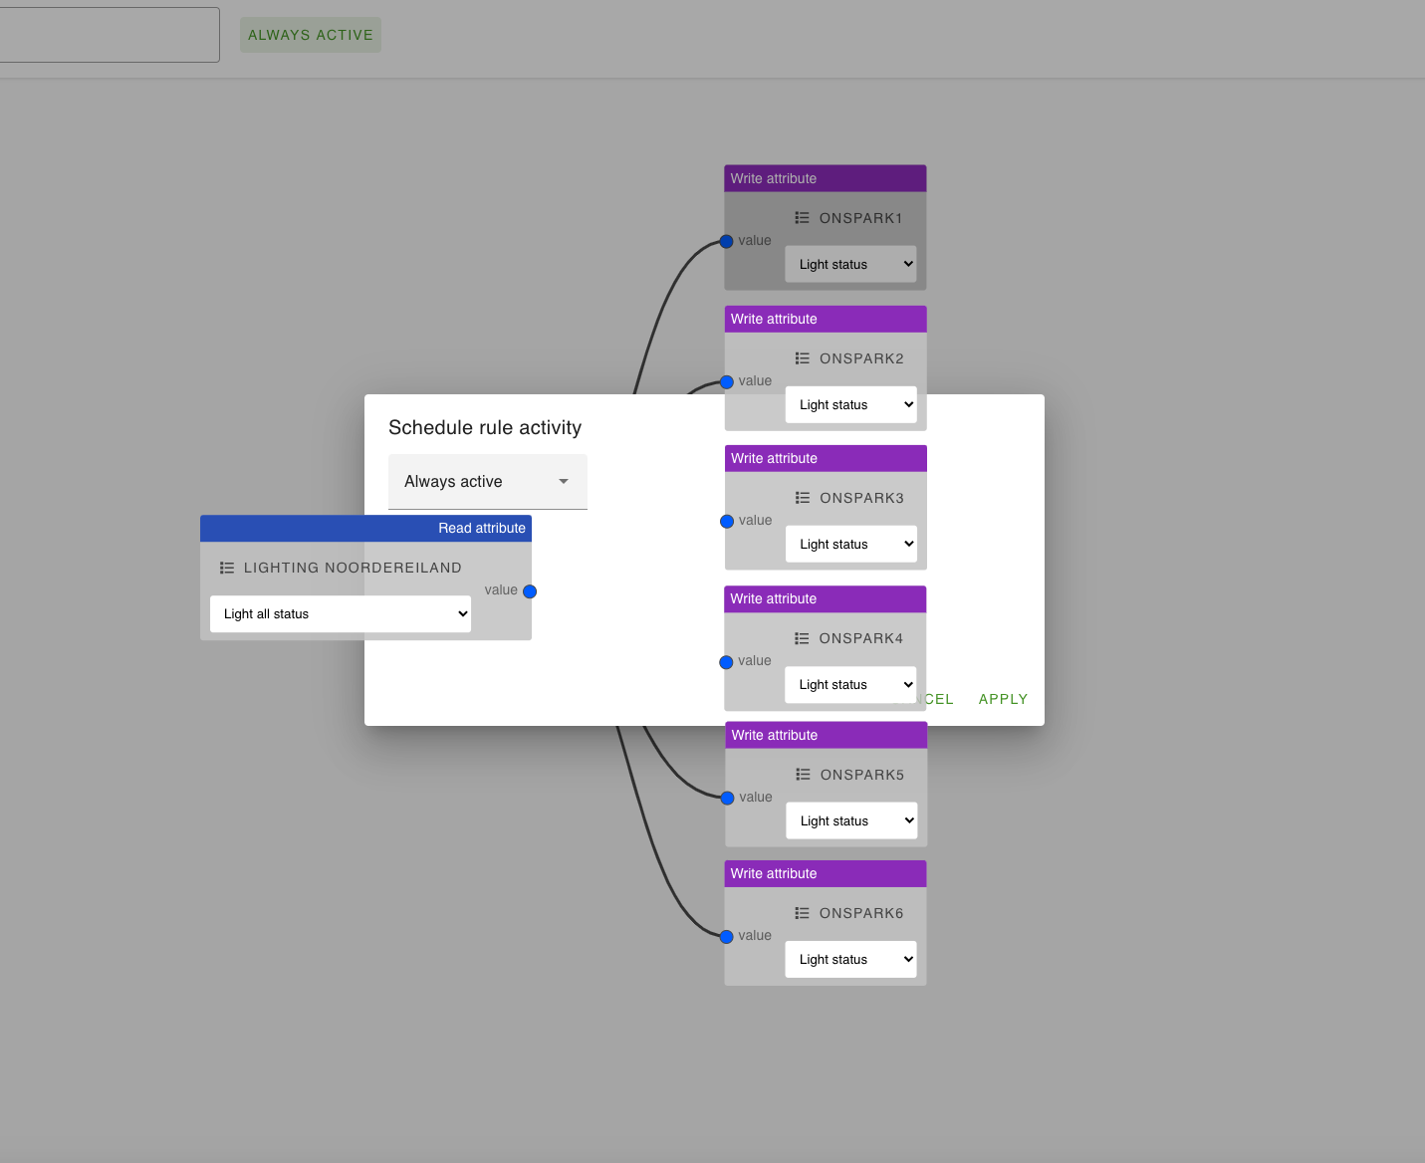The image size is (1425, 1163).
Task: Click the list icon on ONSPARK4 node
Action: pos(800,637)
